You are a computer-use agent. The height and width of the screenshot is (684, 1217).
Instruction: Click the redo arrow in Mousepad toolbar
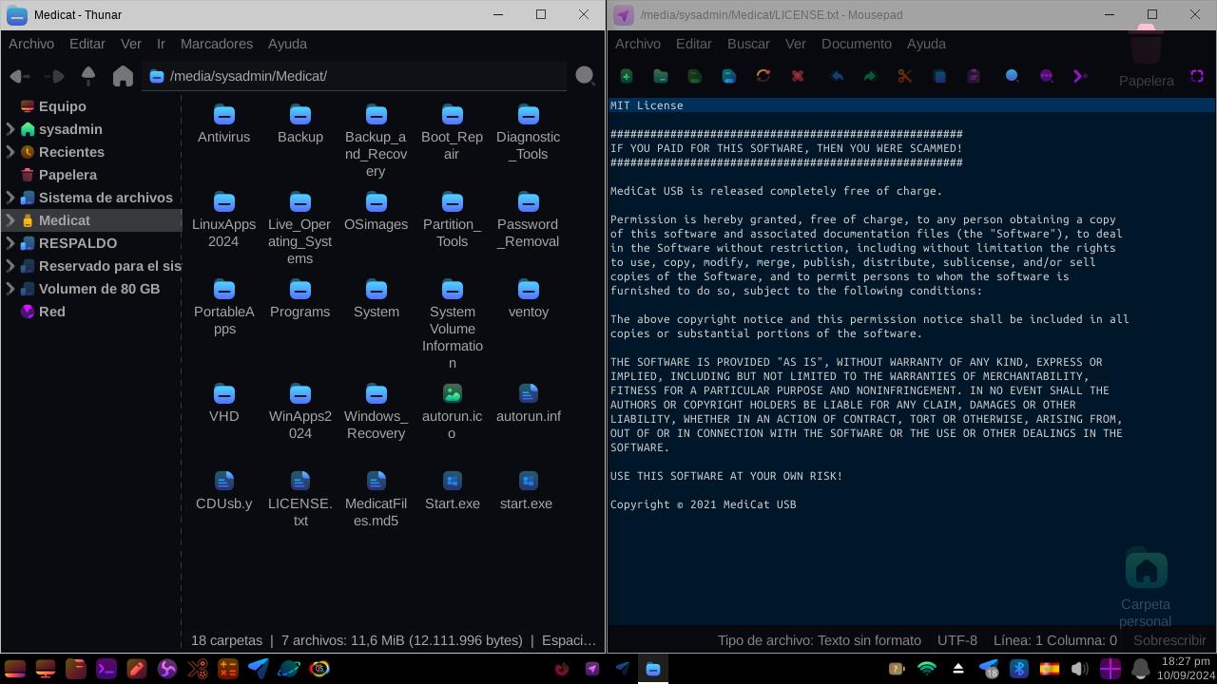coord(870,76)
